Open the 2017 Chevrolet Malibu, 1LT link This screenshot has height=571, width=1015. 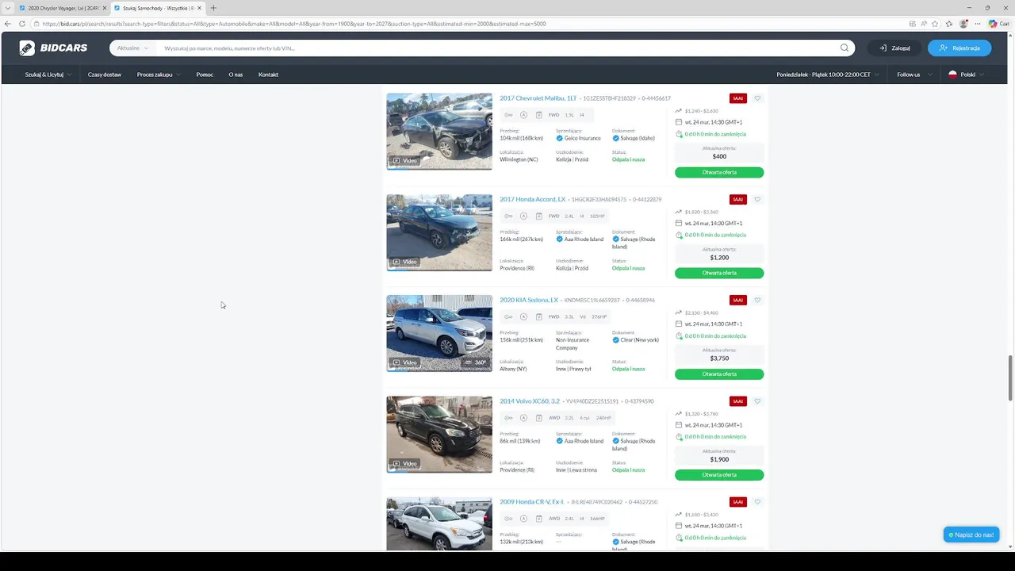pyautogui.click(x=538, y=98)
